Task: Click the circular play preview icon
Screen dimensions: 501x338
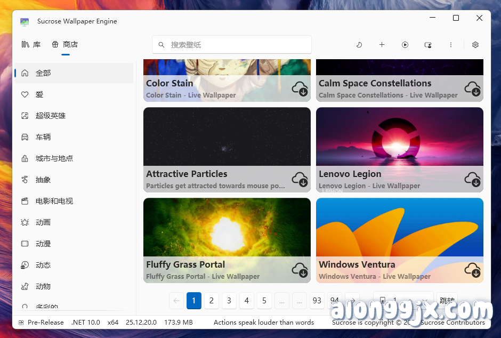Action: pyautogui.click(x=405, y=45)
